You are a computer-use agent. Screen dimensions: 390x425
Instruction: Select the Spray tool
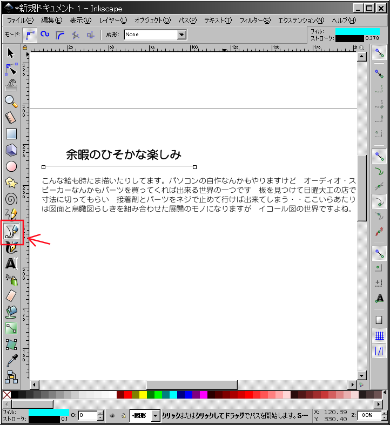pos(11,280)
